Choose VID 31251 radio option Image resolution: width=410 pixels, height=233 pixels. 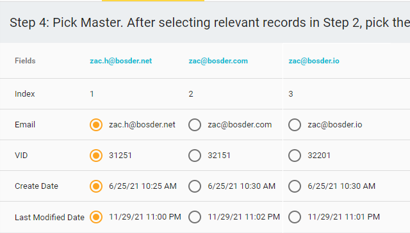click(x=96, y=156)
